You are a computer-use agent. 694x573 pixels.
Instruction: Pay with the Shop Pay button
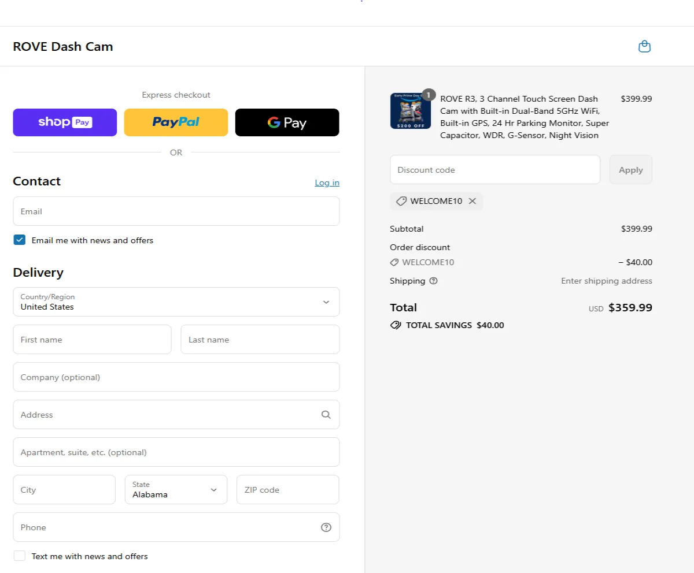[65, 122]
